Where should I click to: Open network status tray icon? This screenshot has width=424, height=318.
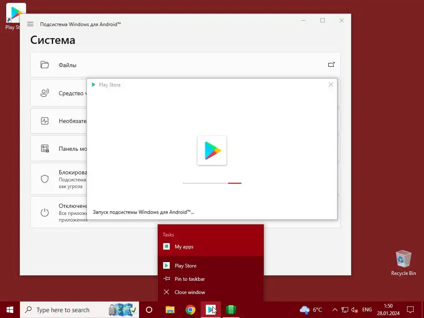(345, 310)
